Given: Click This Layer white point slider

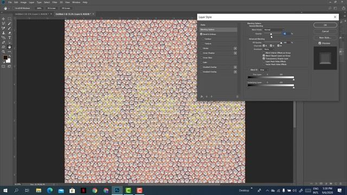Looking at the screenshot, I should tap(293, 80).
